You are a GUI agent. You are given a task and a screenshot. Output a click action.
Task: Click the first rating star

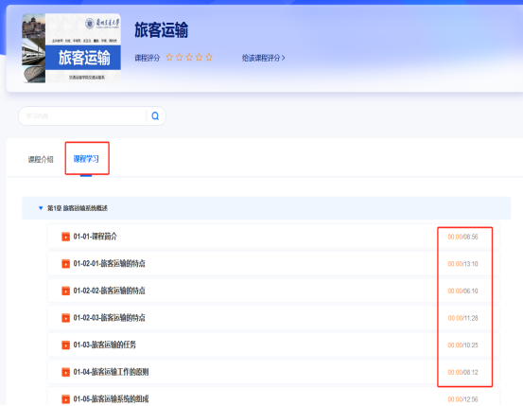click(169, 57)
